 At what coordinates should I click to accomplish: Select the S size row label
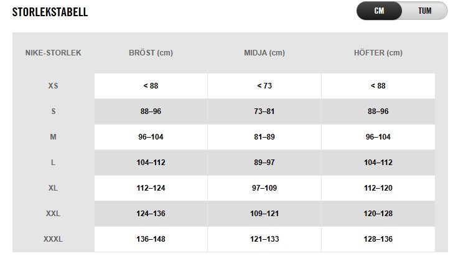53,111
